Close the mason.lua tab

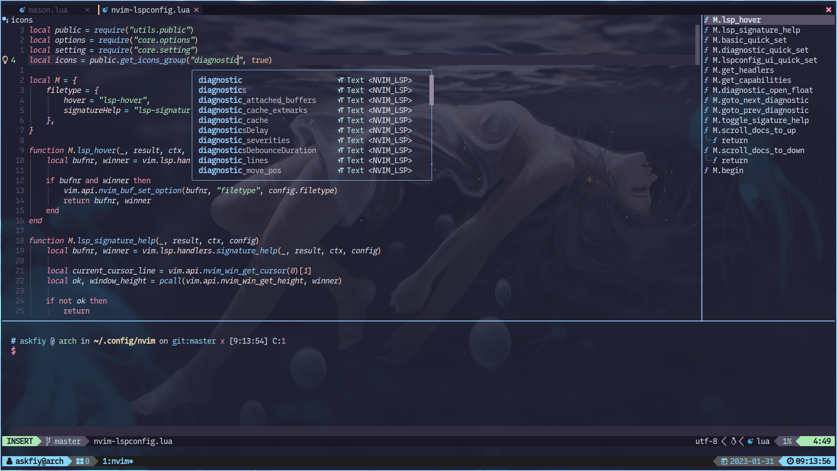point(87,10)
